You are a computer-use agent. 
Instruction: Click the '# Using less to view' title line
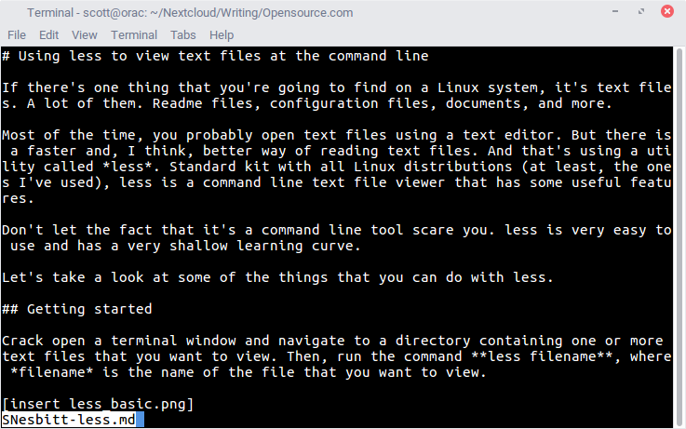[x=215, y=56]
